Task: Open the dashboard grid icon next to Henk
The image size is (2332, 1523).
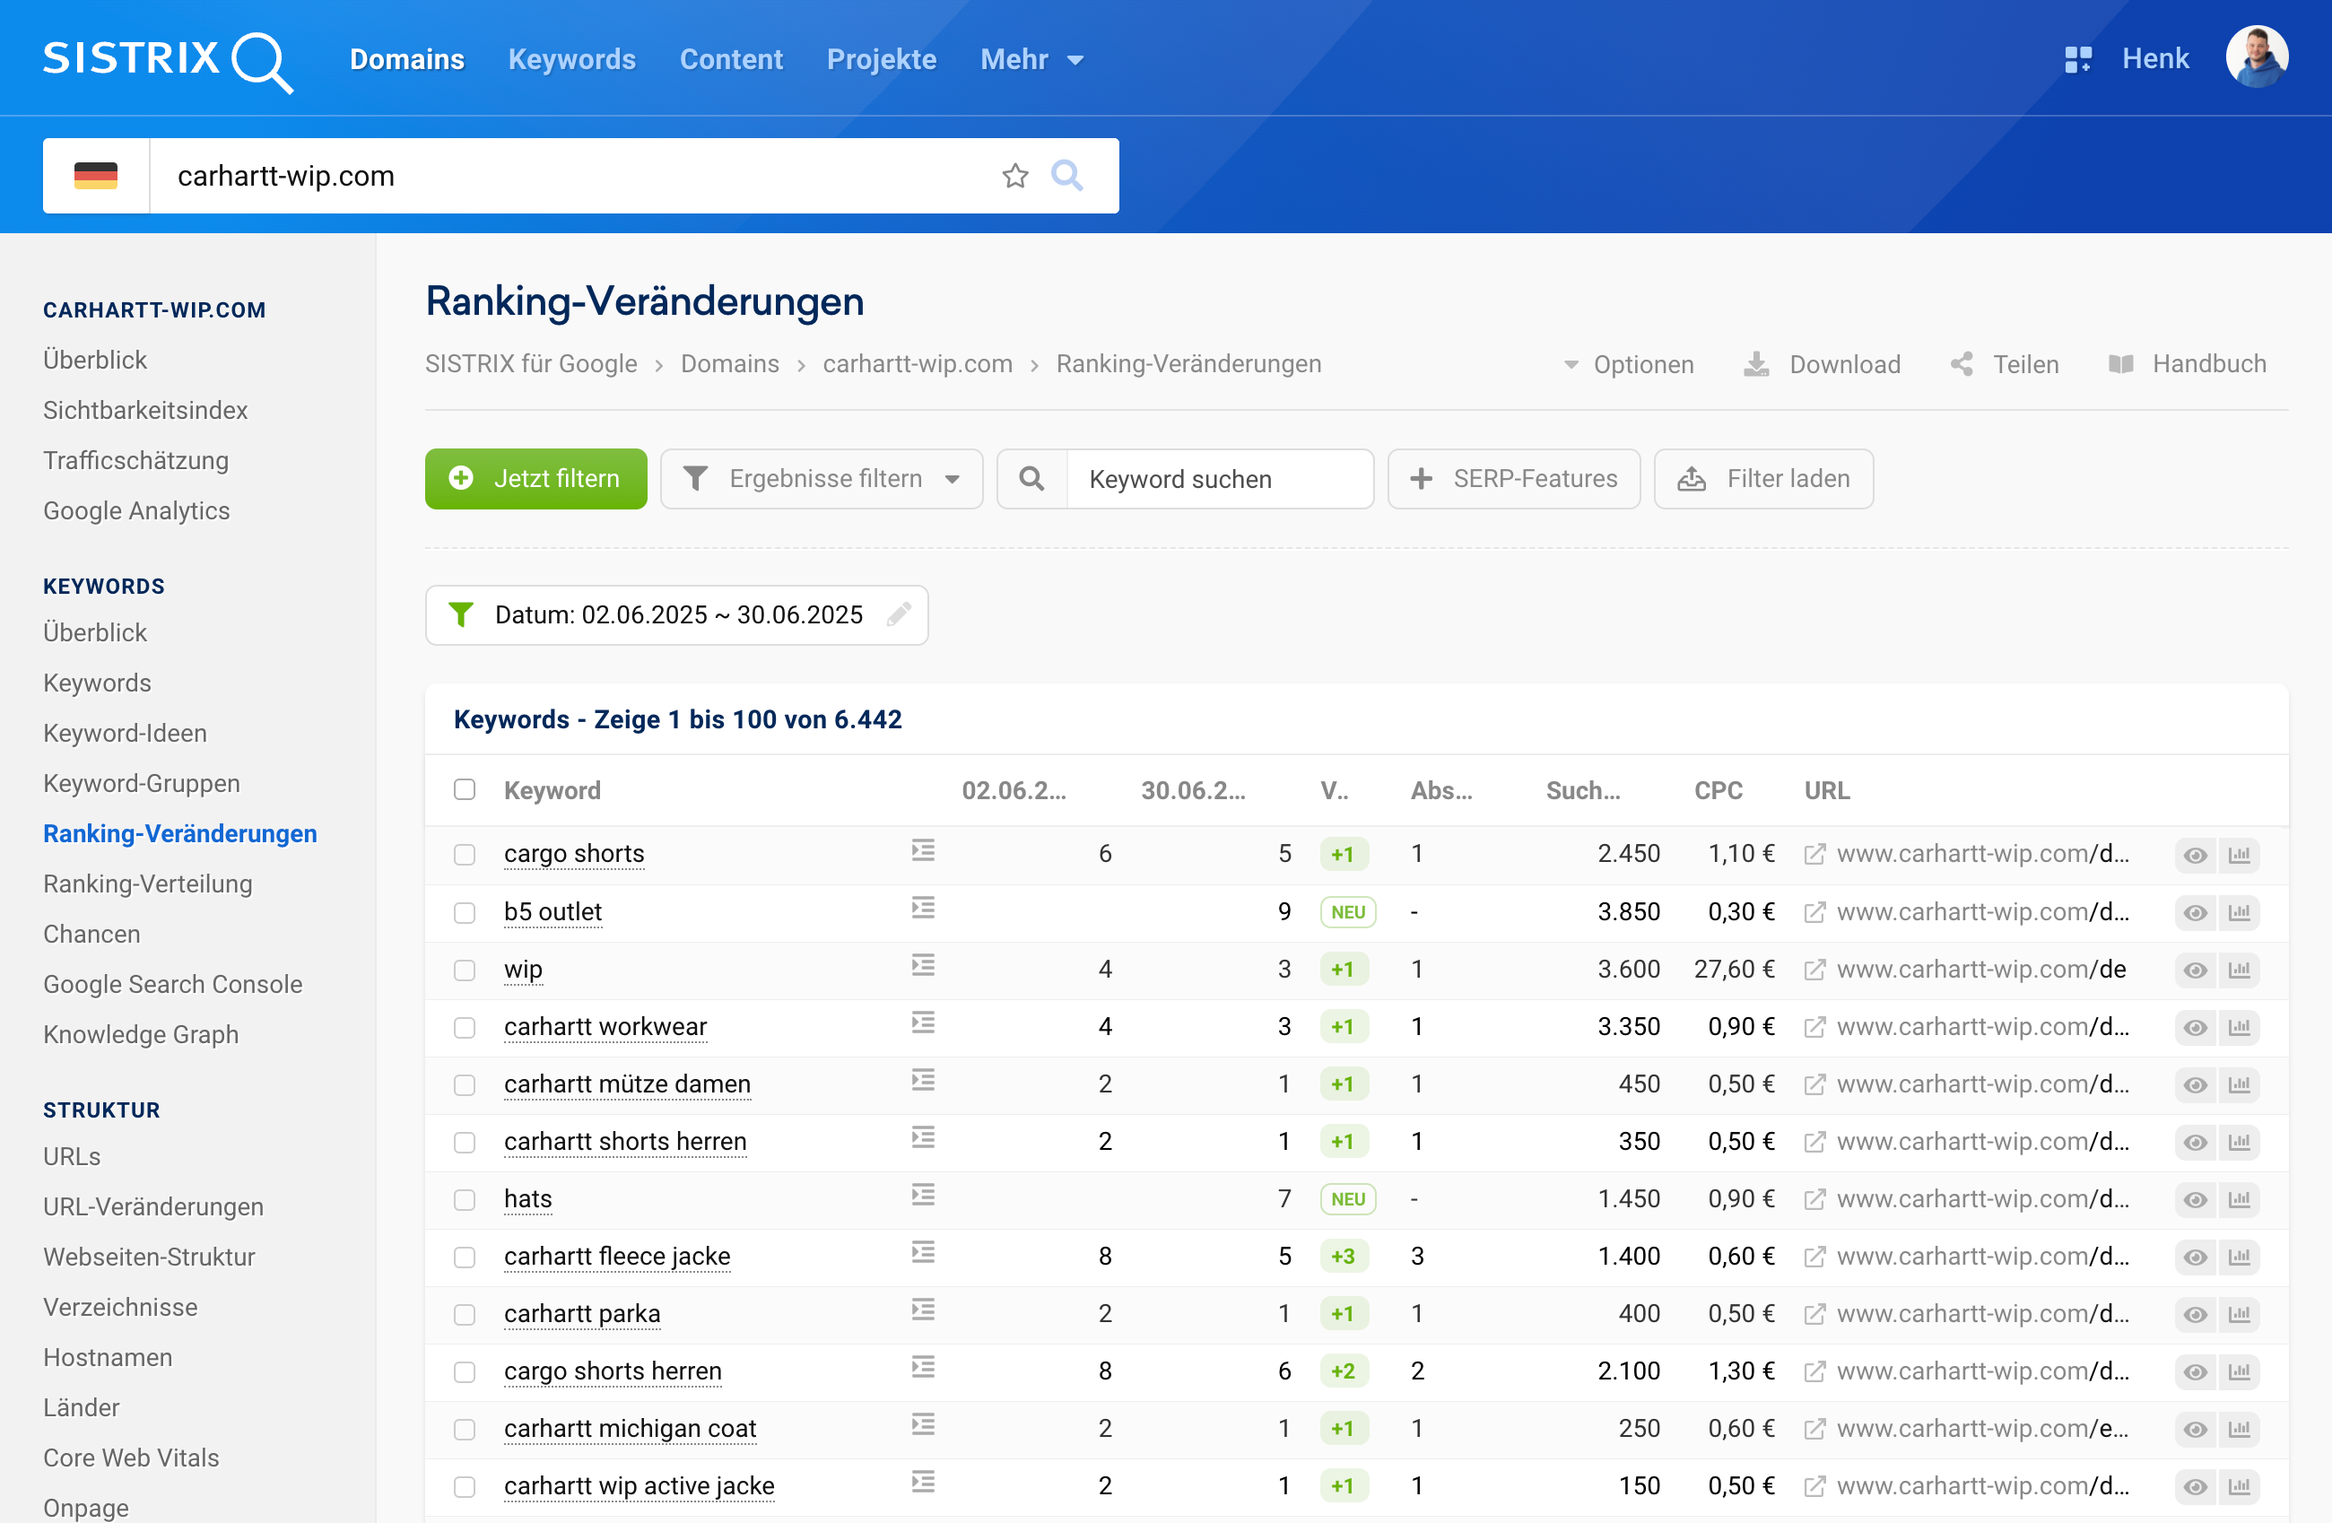Action: 2077,60
